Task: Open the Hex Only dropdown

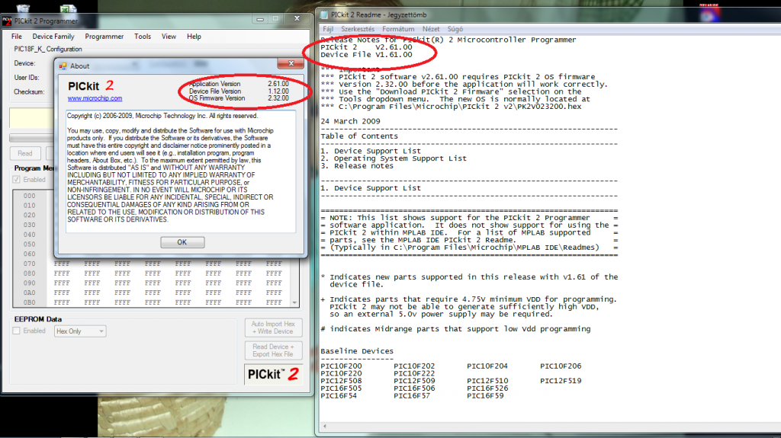Action: [79, 331]
